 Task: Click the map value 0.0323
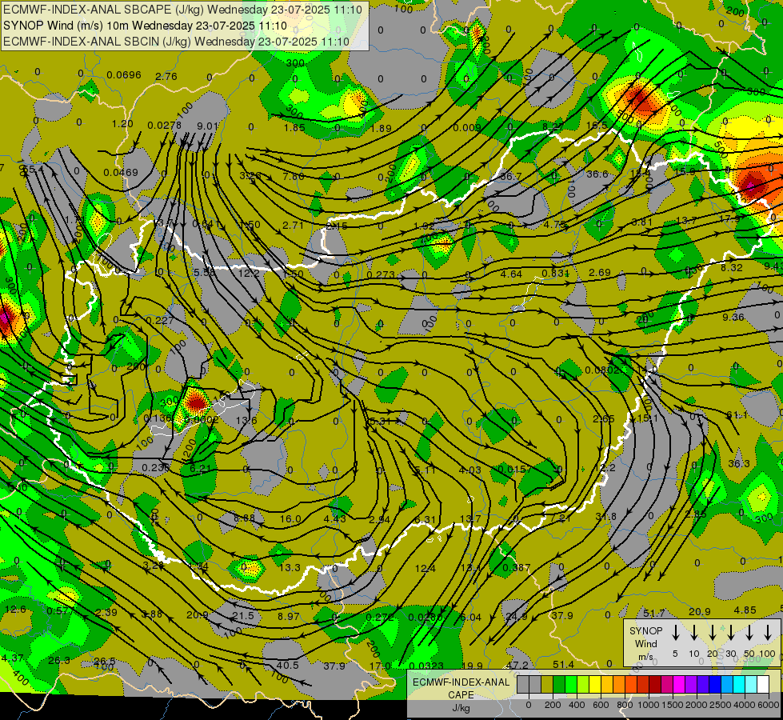426,665
